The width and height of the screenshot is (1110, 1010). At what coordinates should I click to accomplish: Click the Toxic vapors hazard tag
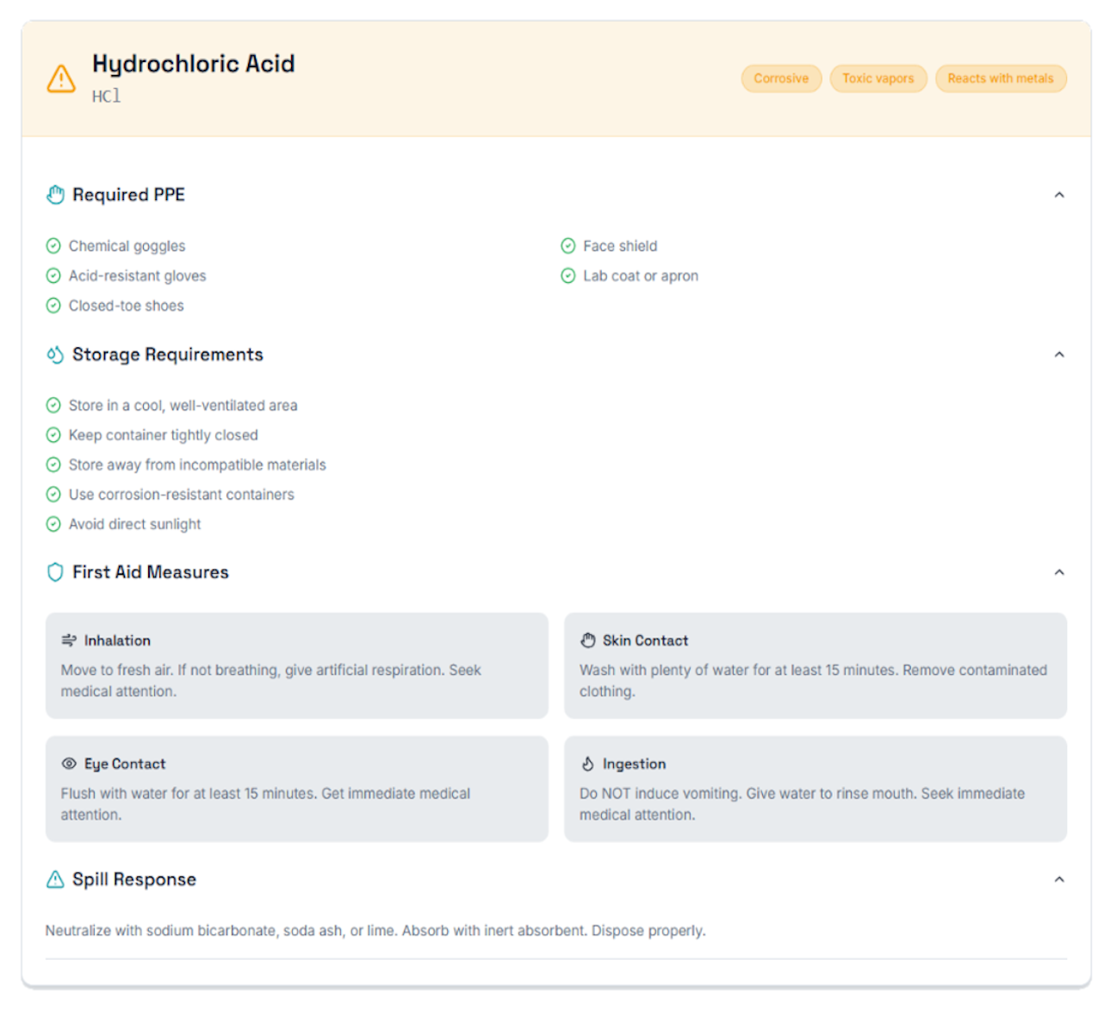pyautogui.click(x=878, y=78)
